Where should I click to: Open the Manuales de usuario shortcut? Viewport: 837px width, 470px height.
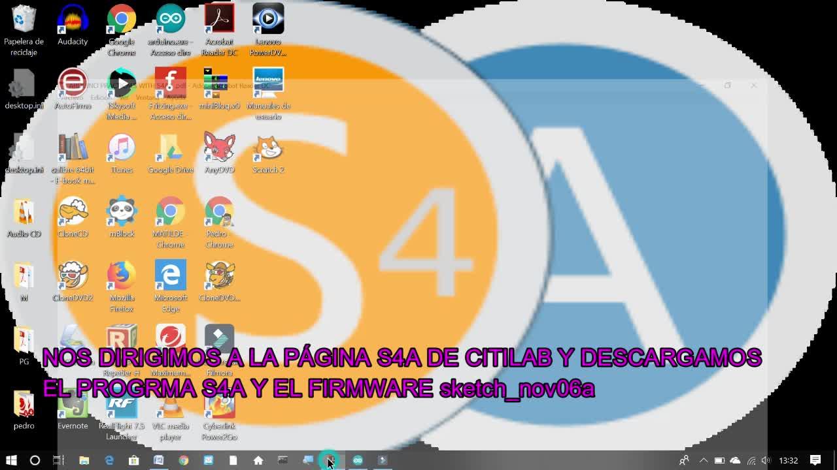coord(268,94)
